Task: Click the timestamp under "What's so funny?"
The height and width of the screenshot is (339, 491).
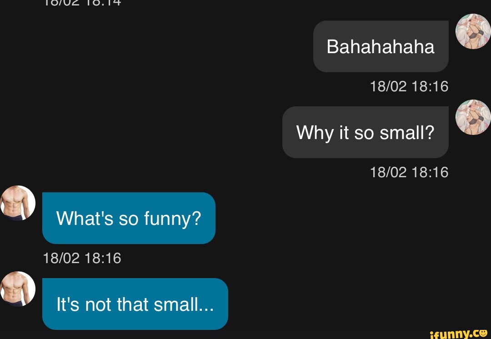Action: (82, 258)
